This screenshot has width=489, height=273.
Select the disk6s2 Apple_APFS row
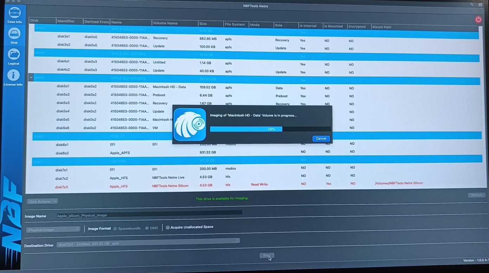(257, 152)
